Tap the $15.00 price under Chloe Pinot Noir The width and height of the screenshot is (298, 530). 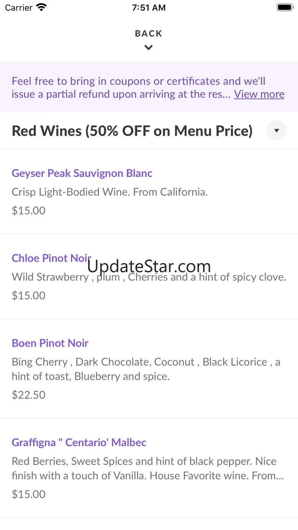[x=29, y=295]
